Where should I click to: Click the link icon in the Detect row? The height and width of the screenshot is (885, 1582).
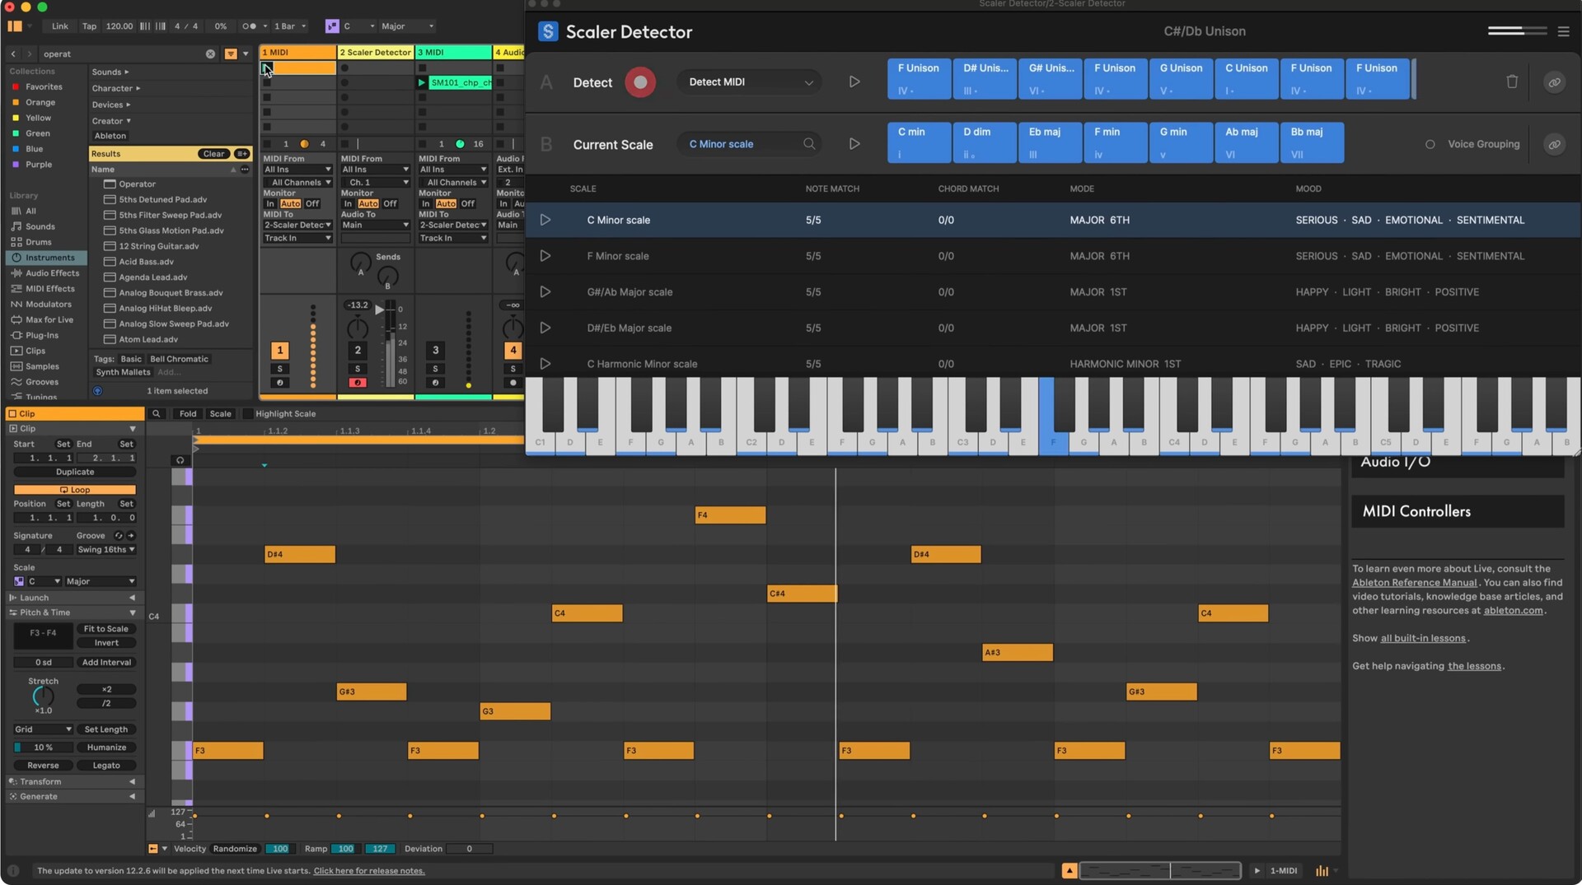coord(1554,82)
